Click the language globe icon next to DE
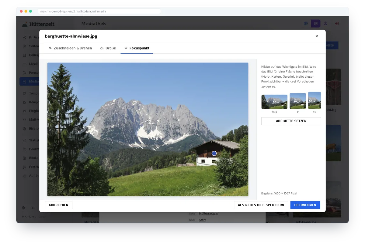The height and width of the screenshot is (246, 365). click(23, 208)
